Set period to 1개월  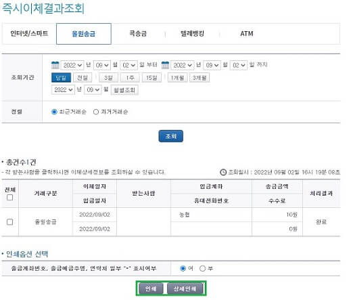pyautogui.click(x=178, y=78)
